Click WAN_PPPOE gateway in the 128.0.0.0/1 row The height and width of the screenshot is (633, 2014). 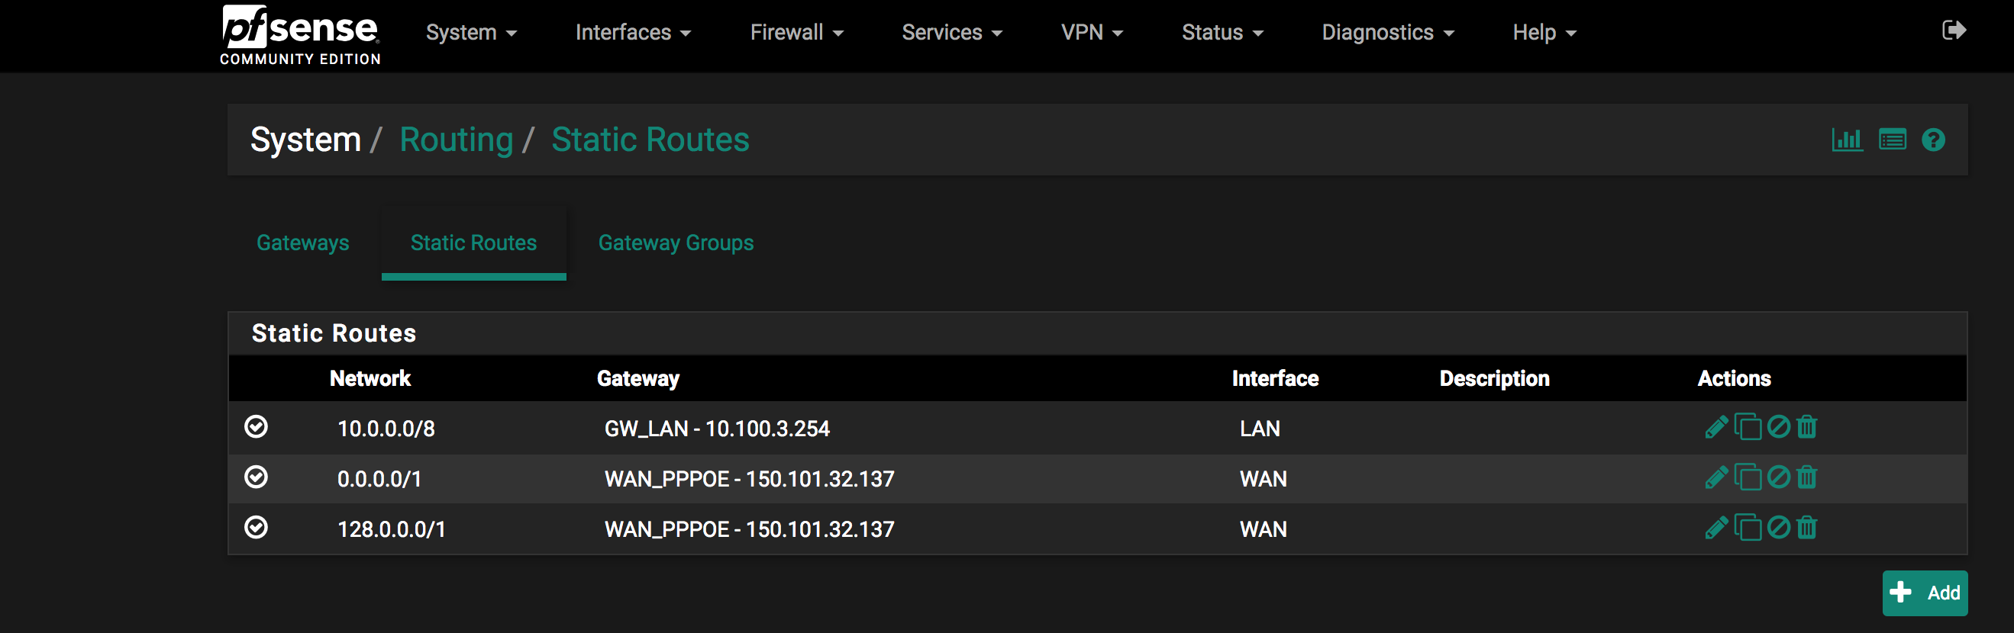click(x=749, y=529)
